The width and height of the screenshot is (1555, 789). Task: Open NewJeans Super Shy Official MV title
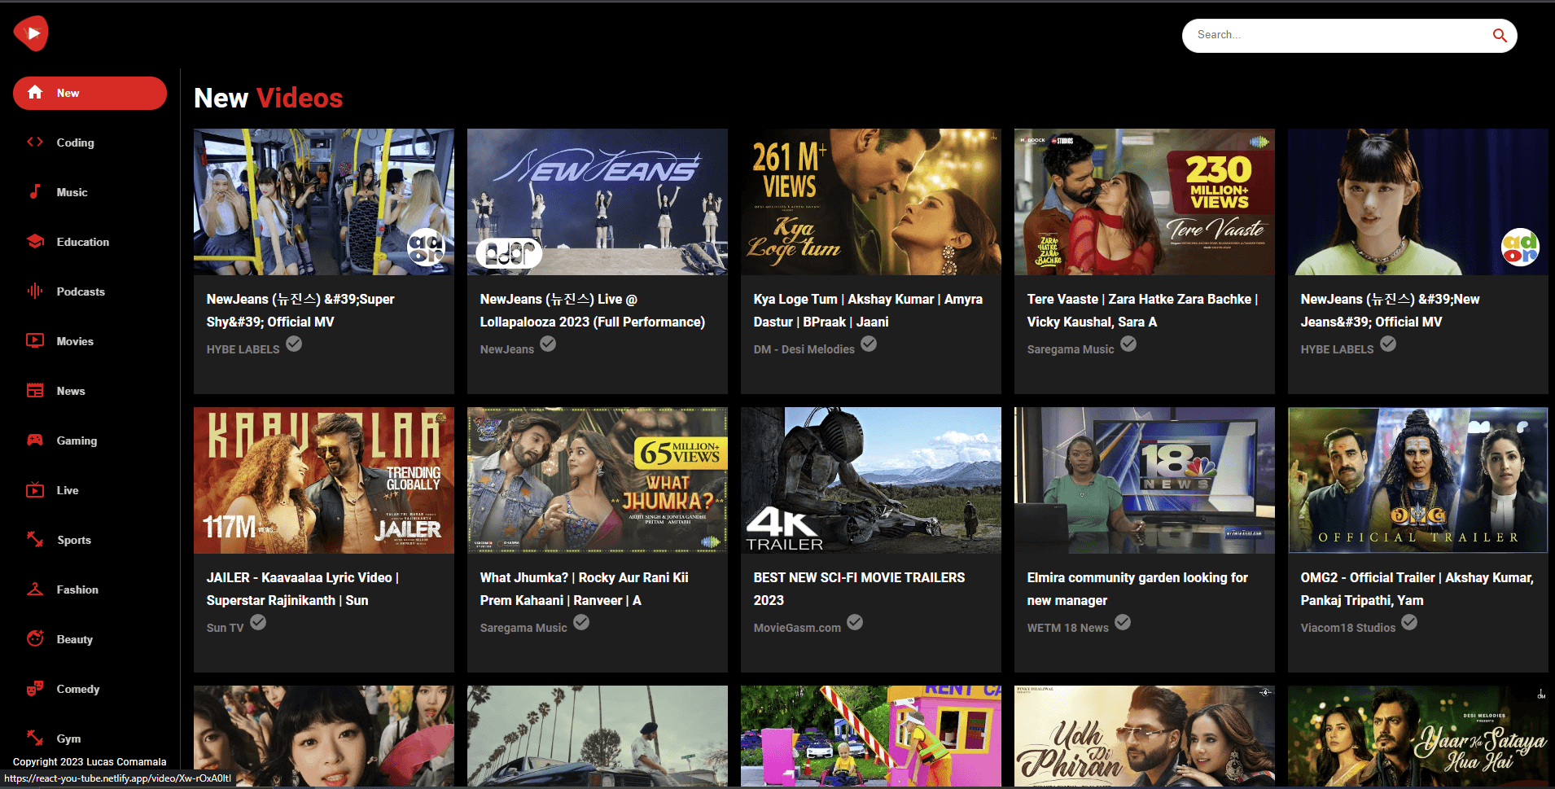tap(300, 310)
